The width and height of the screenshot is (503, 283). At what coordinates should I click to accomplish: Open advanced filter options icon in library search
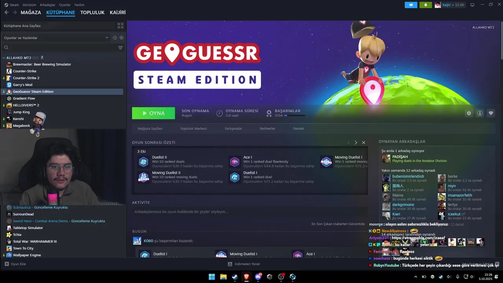click(120, 48)
